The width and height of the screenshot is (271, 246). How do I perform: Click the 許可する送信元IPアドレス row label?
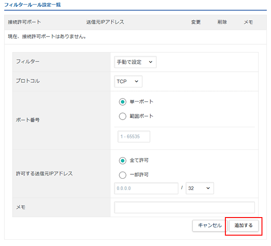click(x=45, y=174)
